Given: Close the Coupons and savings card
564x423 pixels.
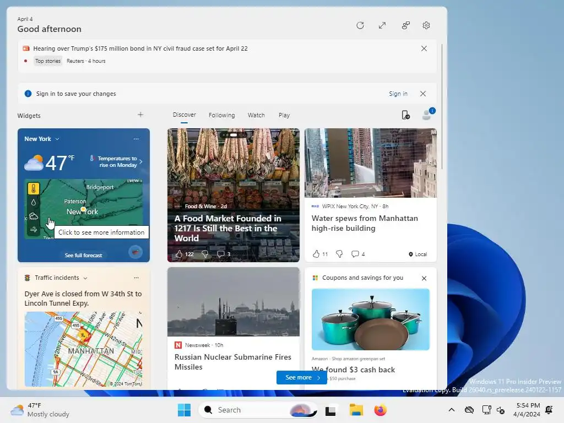Looking at the screenshot, I should click(x=424, y=278).
